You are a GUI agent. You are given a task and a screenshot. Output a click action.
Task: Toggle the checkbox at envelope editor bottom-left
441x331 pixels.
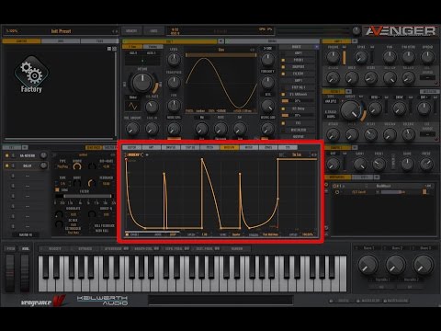127,234
